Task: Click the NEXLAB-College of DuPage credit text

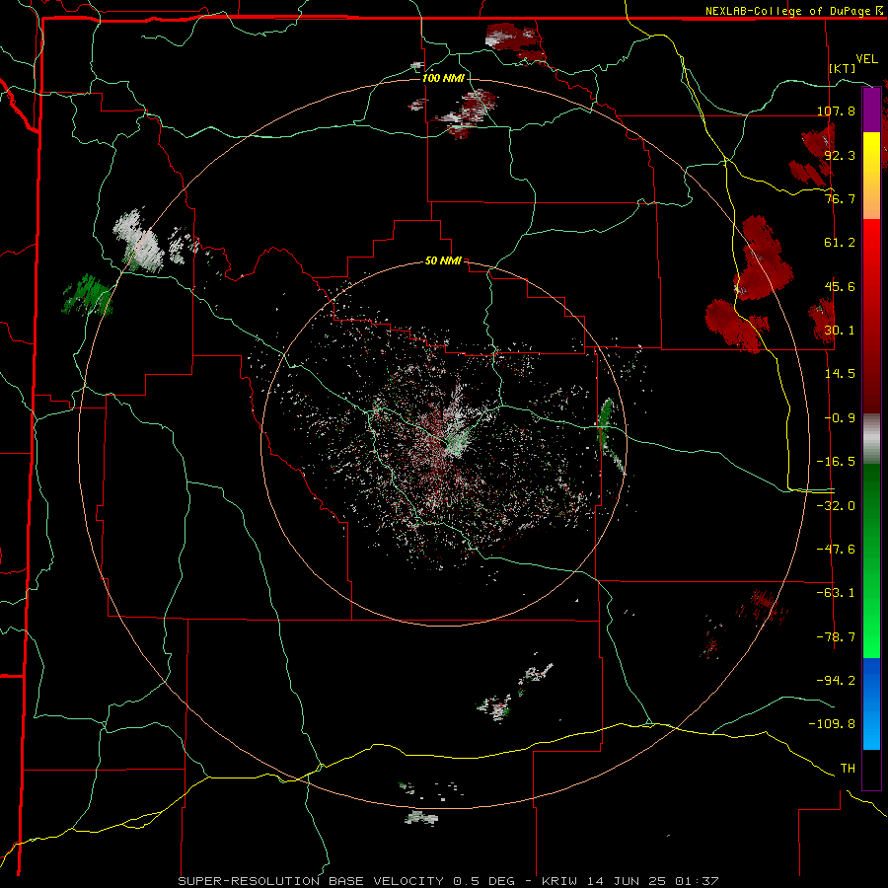Action: pos(787,11)
